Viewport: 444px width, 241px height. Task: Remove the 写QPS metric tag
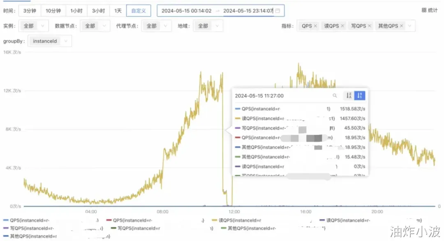(x=369, y=26)
